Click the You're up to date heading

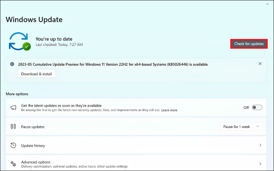pyautogui.click(x=54, y=39)
